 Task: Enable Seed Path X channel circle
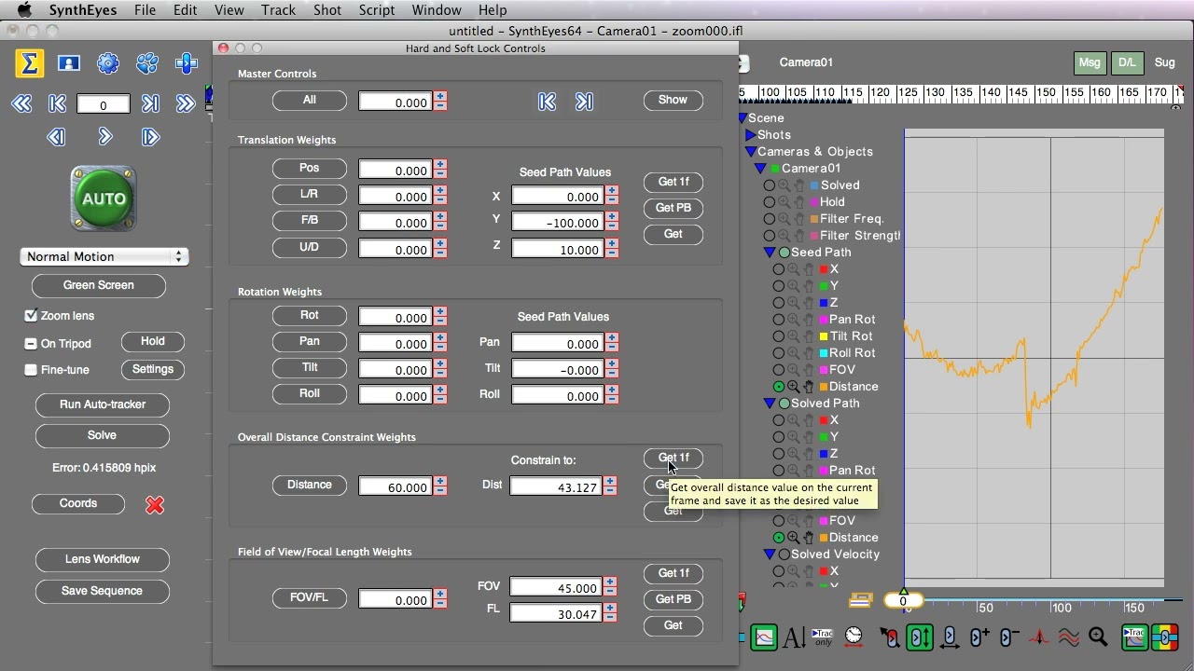pyautogui.click(x=779, y=269)
